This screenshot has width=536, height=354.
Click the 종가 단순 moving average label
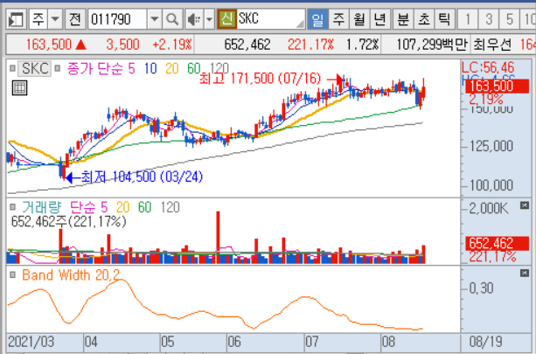pyautogui.click(x=95, y=69)
